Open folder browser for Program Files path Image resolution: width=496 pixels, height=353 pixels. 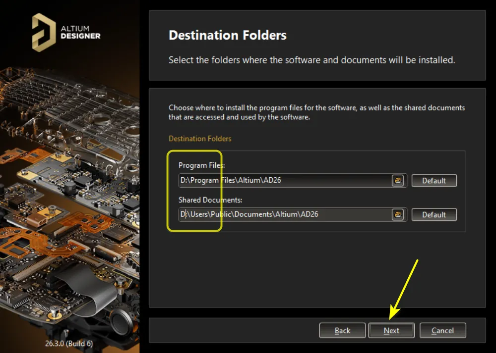398,181
